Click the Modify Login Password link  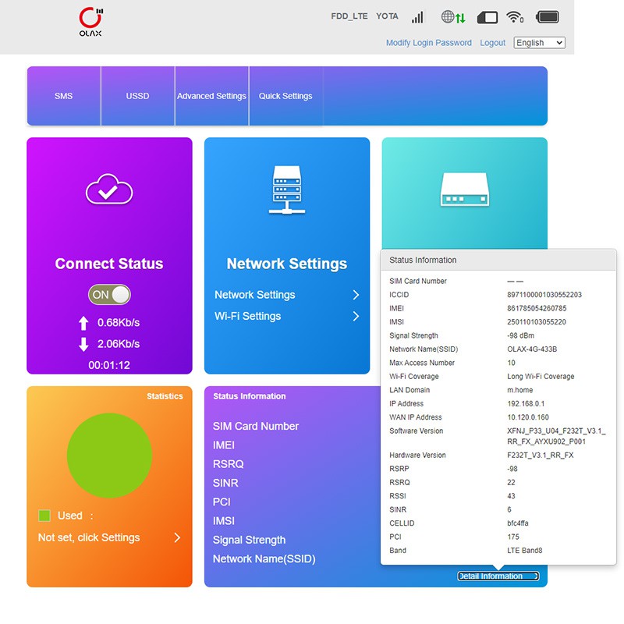(429, 43)
